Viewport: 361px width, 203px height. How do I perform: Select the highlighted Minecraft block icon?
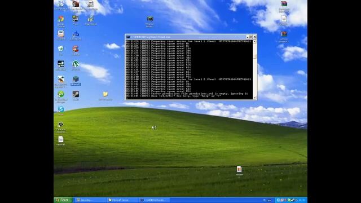point(76,79)
